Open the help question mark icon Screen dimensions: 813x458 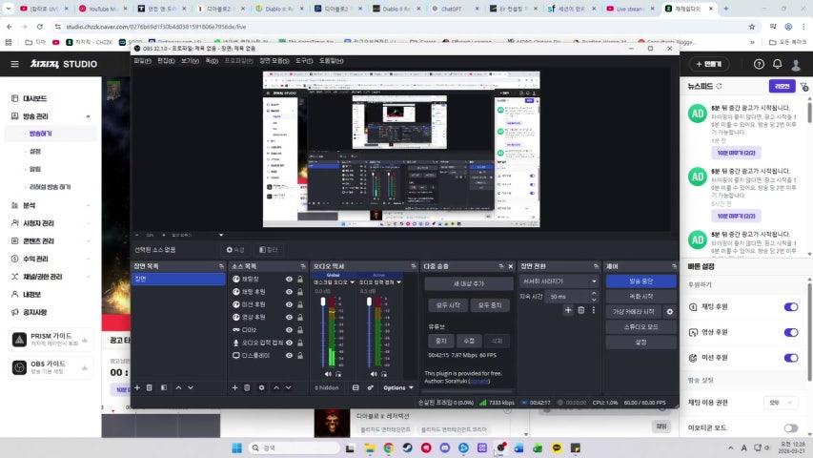click(760, 64)
